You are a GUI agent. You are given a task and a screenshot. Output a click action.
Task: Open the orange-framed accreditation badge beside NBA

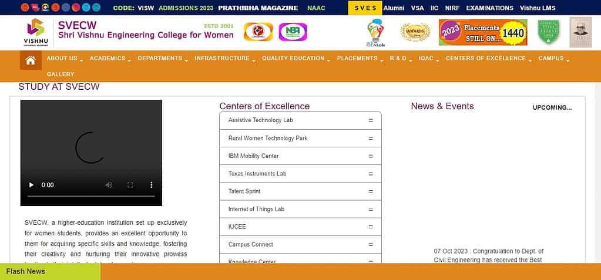258,32
